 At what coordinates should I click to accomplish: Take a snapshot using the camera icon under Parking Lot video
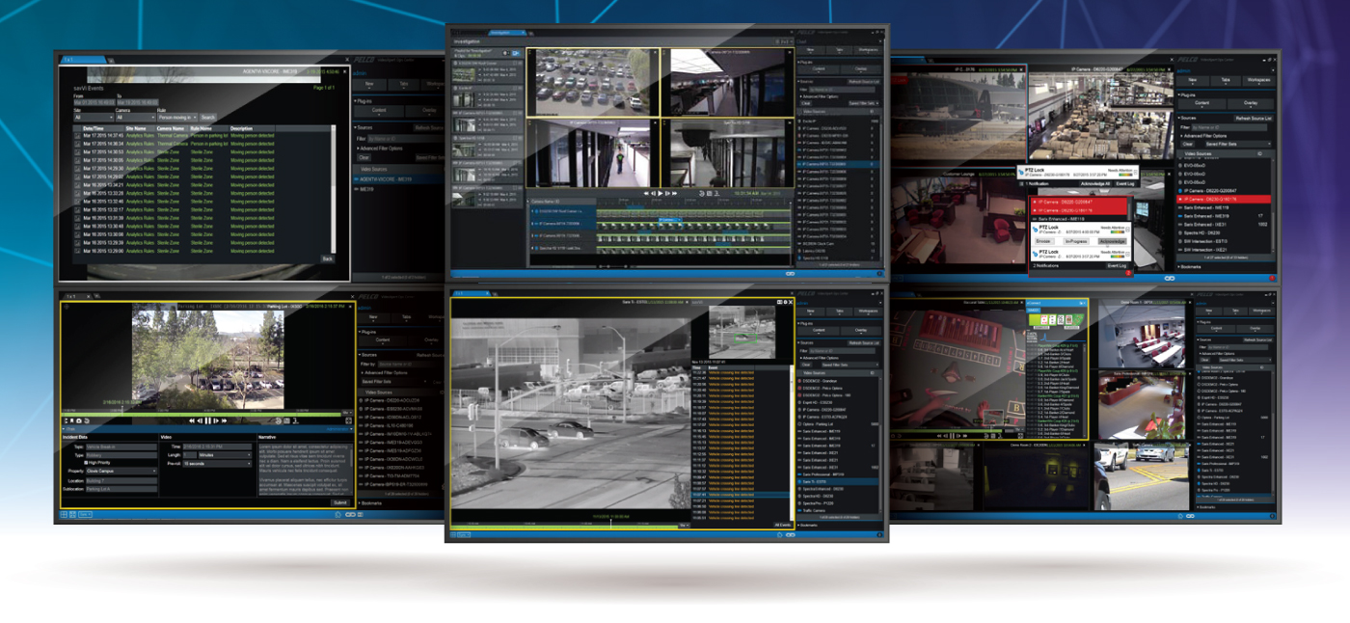click(79, 420)
